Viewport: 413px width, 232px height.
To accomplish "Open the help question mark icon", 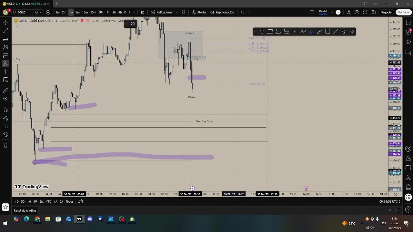I will tap(408, 210).
